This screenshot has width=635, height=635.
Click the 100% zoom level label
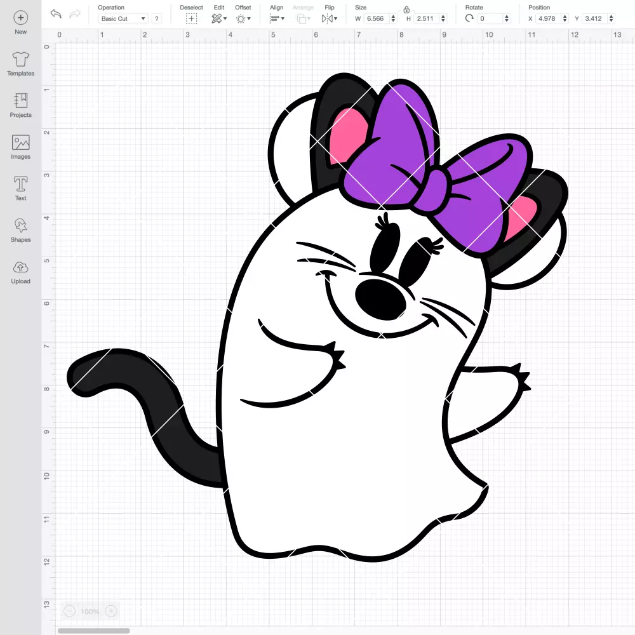click(90, 612)
